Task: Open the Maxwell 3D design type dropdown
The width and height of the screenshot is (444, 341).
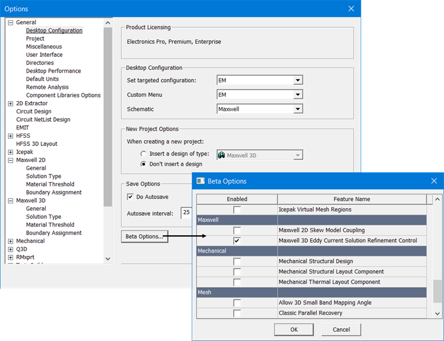Action: tap(297, 155)
